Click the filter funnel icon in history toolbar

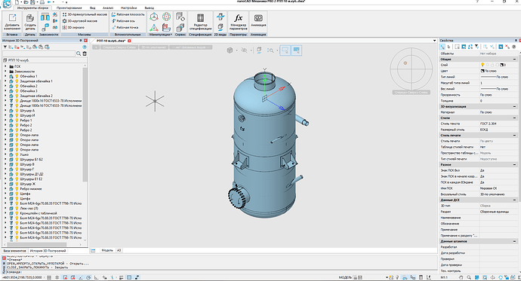[x=5, y=47]
